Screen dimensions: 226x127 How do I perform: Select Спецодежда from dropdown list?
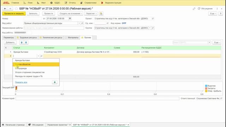pos(36,68)
